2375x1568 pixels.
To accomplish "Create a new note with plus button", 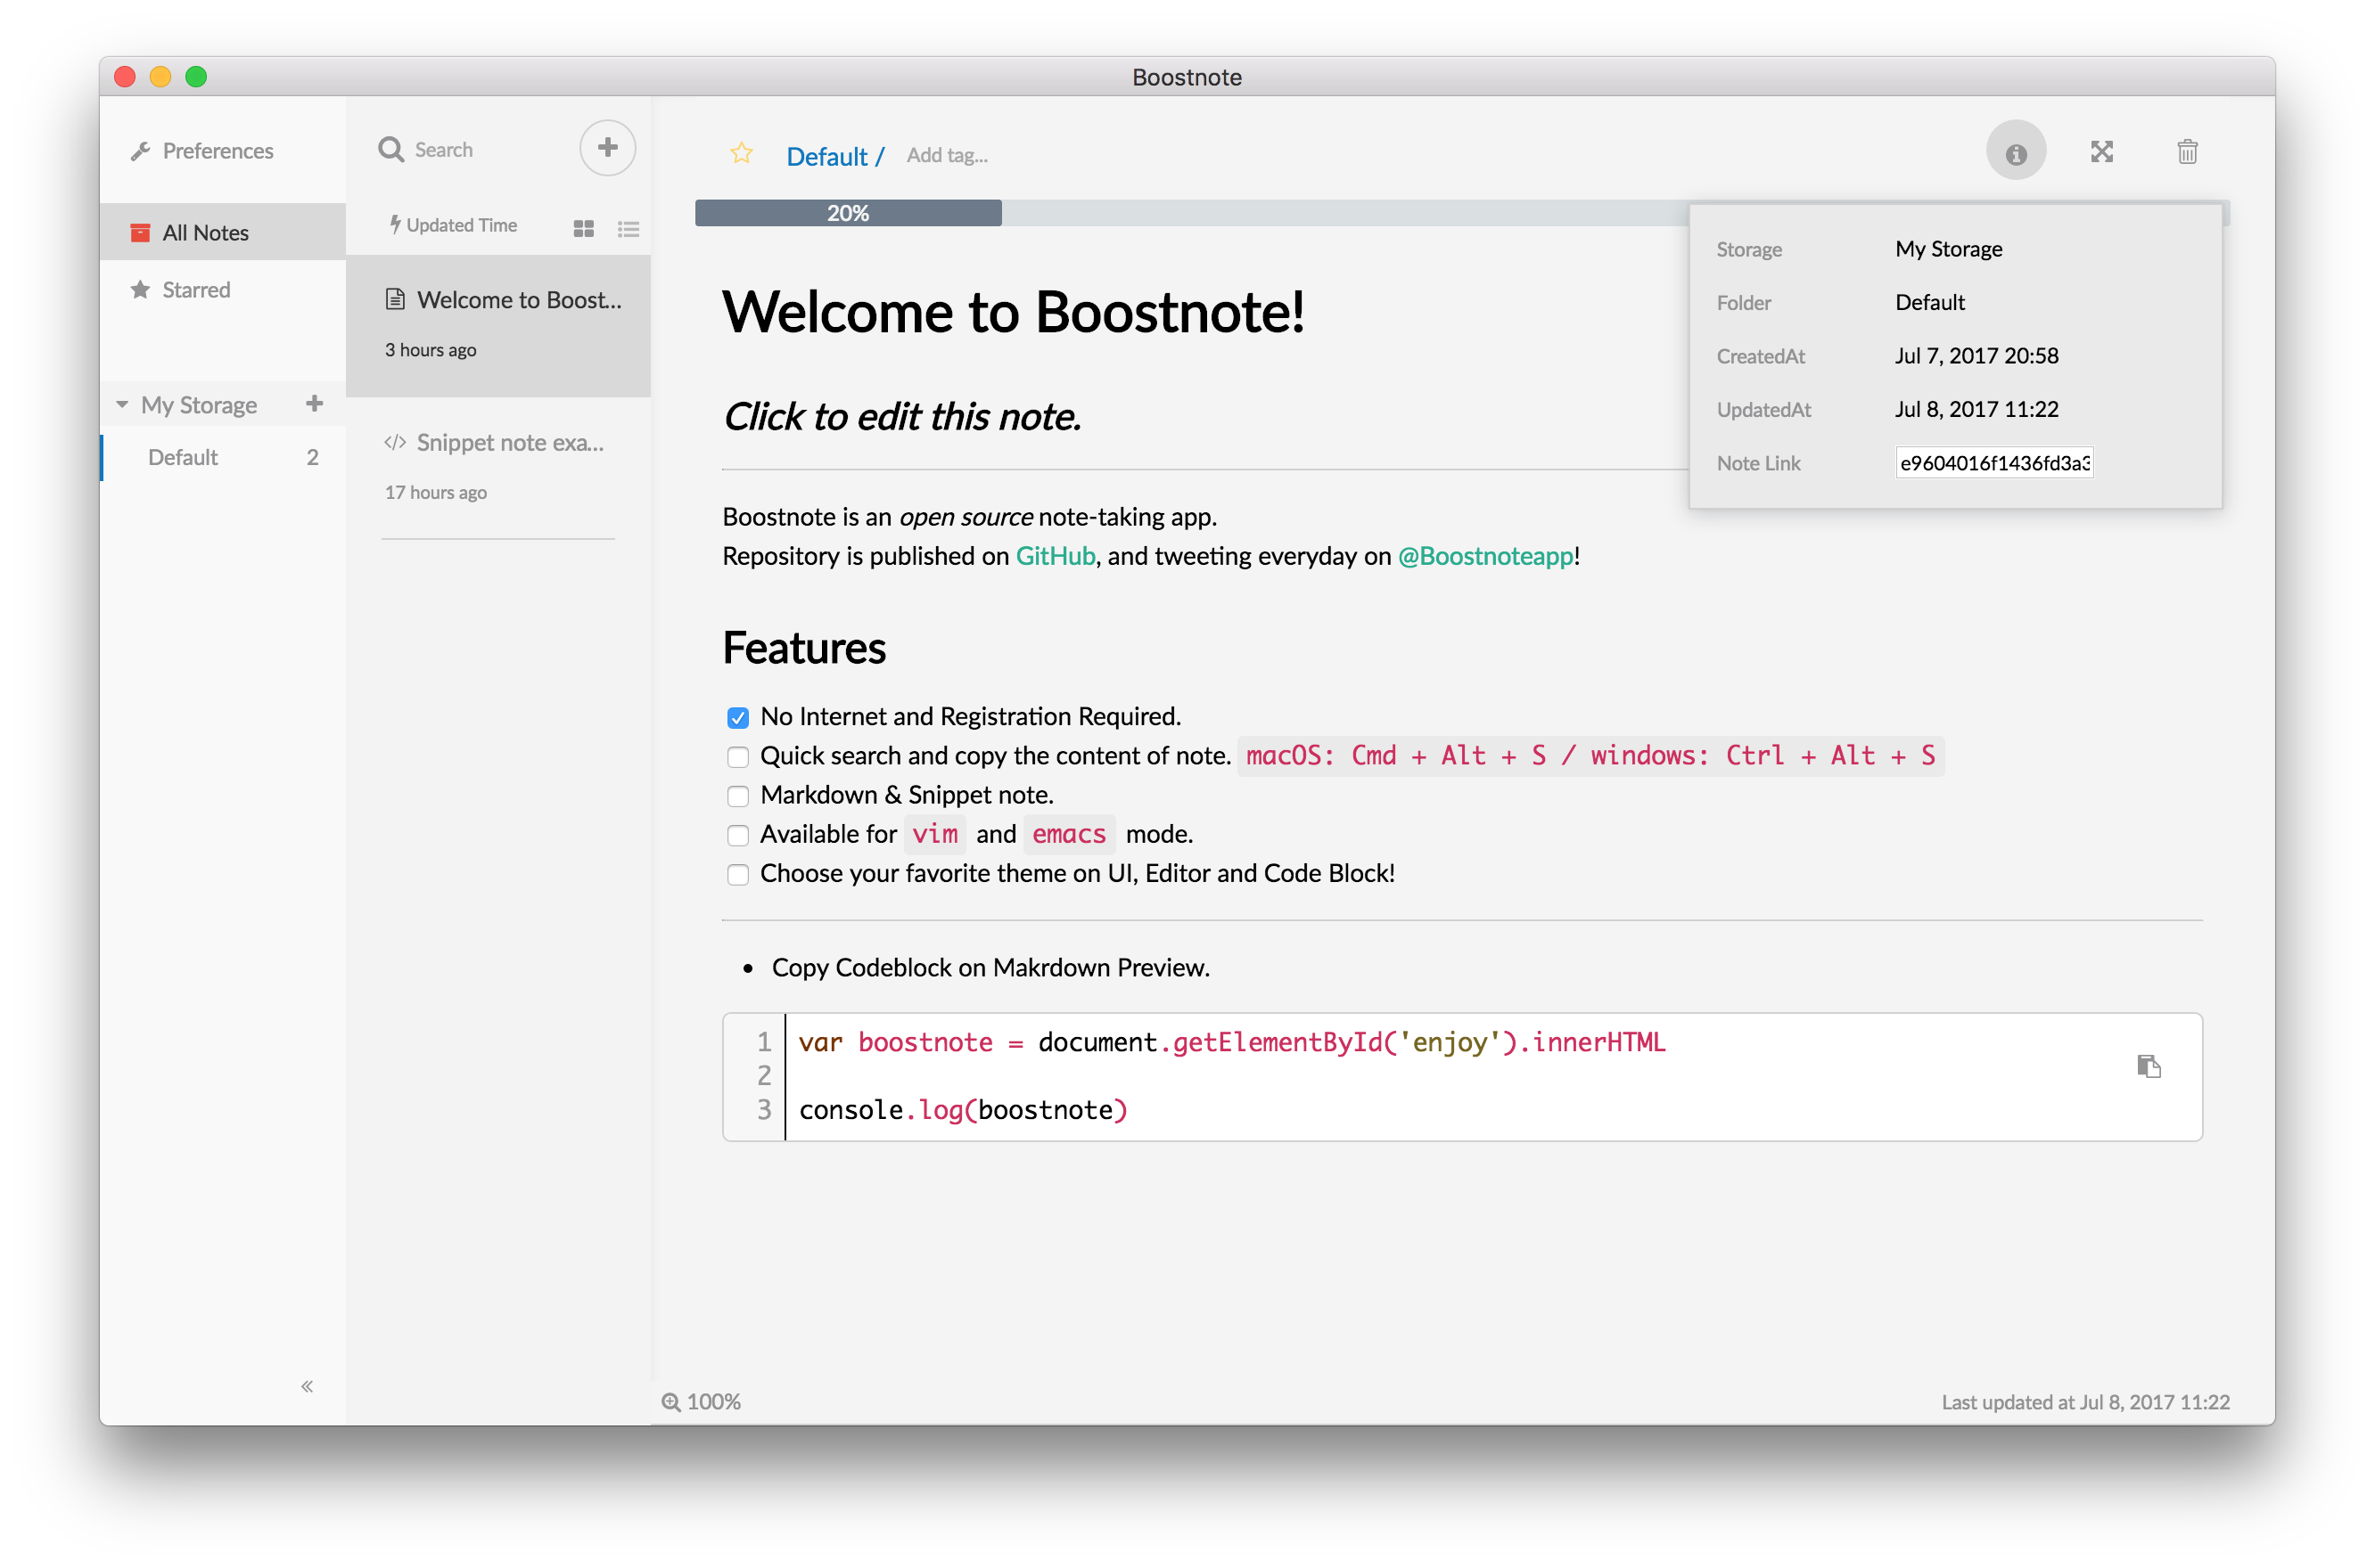I will coord(607,148).
